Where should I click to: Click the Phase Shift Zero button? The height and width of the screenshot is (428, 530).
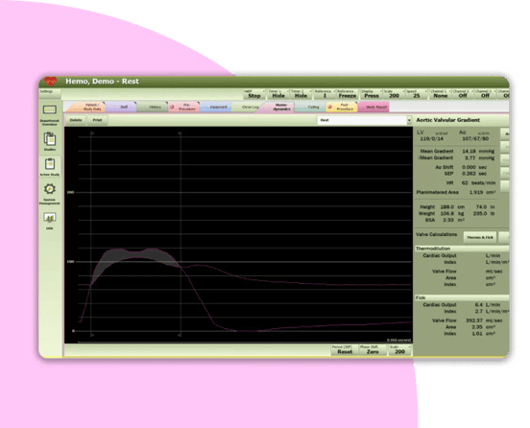pos(373,350)
